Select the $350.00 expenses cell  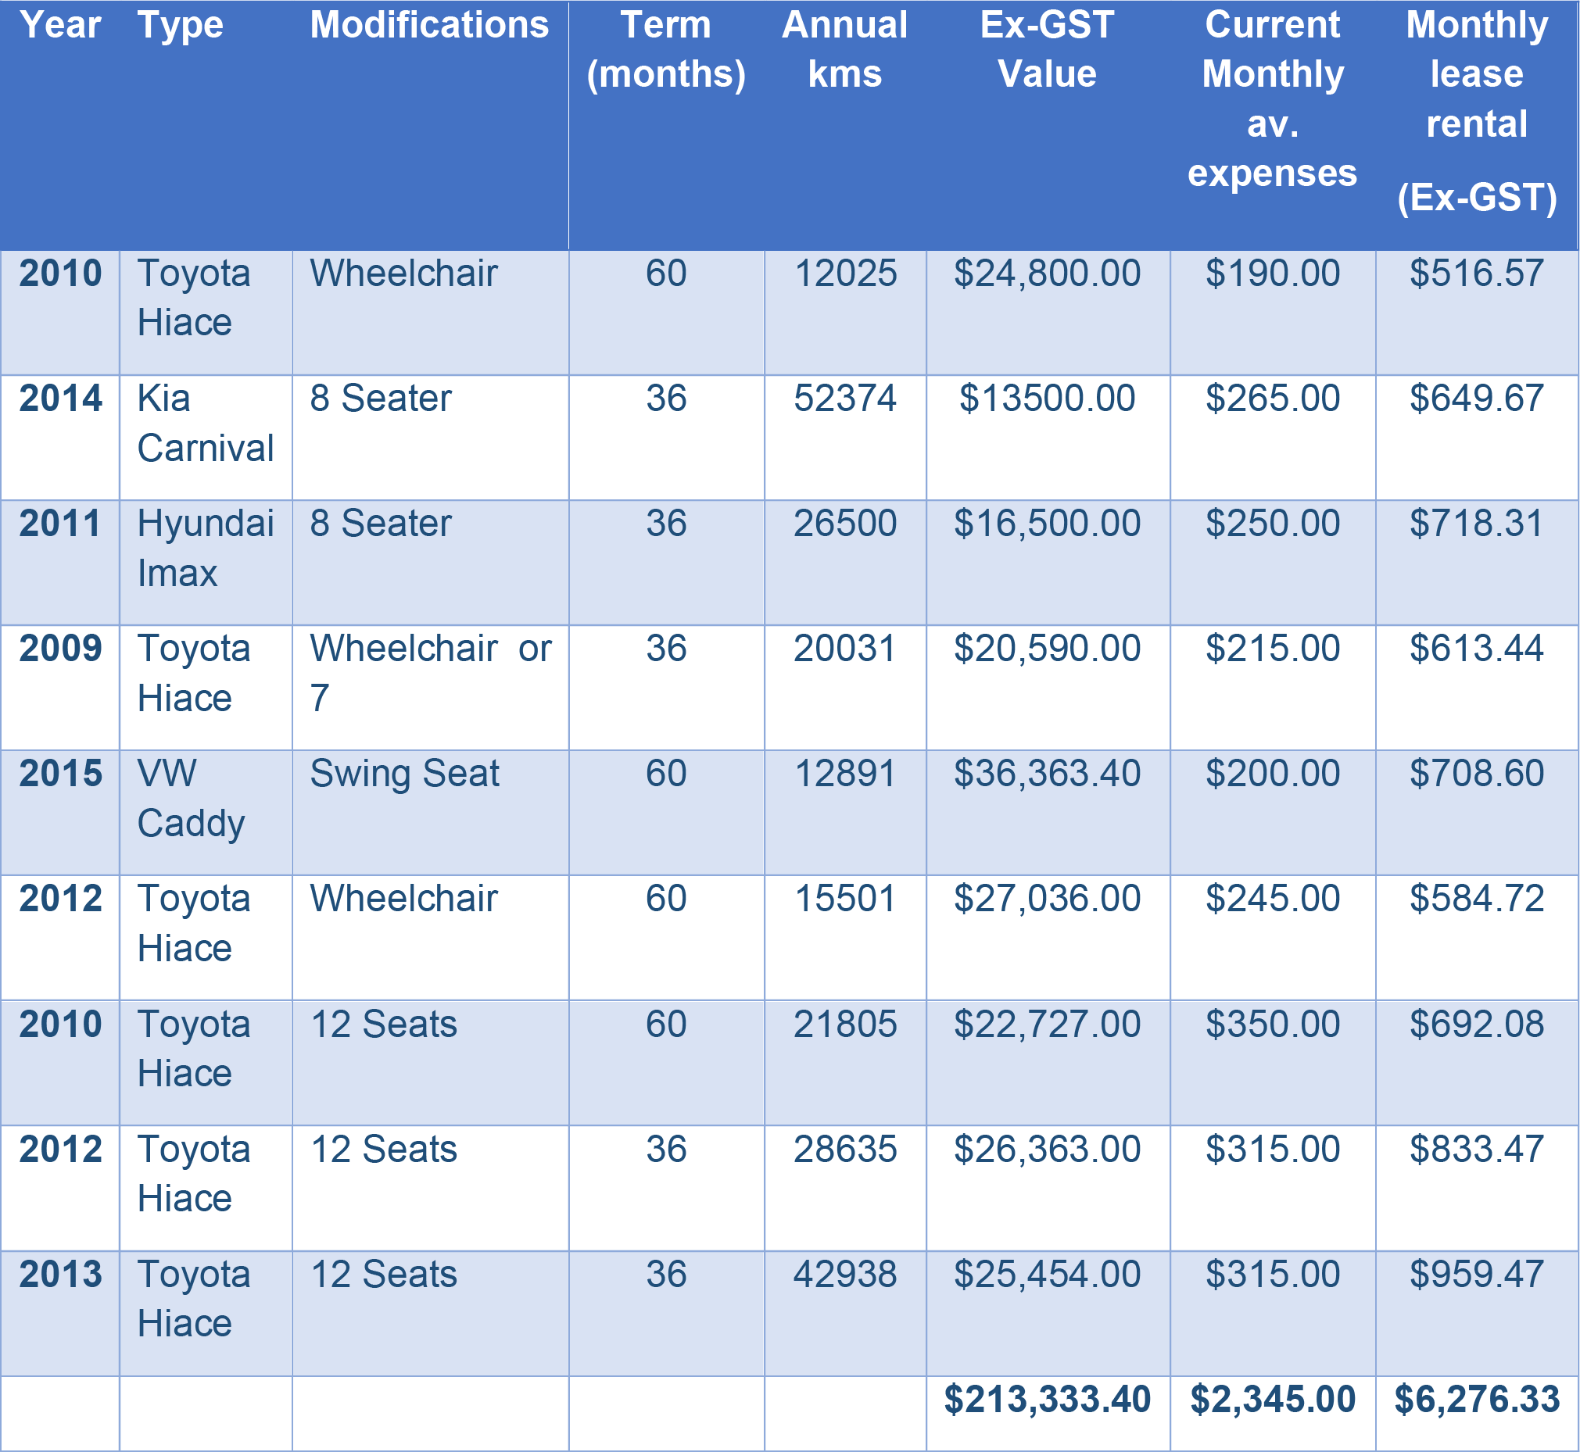(1272, 1025)
